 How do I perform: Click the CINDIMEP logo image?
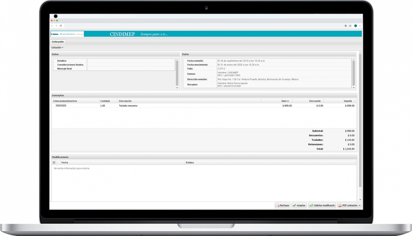pos(67,34)
